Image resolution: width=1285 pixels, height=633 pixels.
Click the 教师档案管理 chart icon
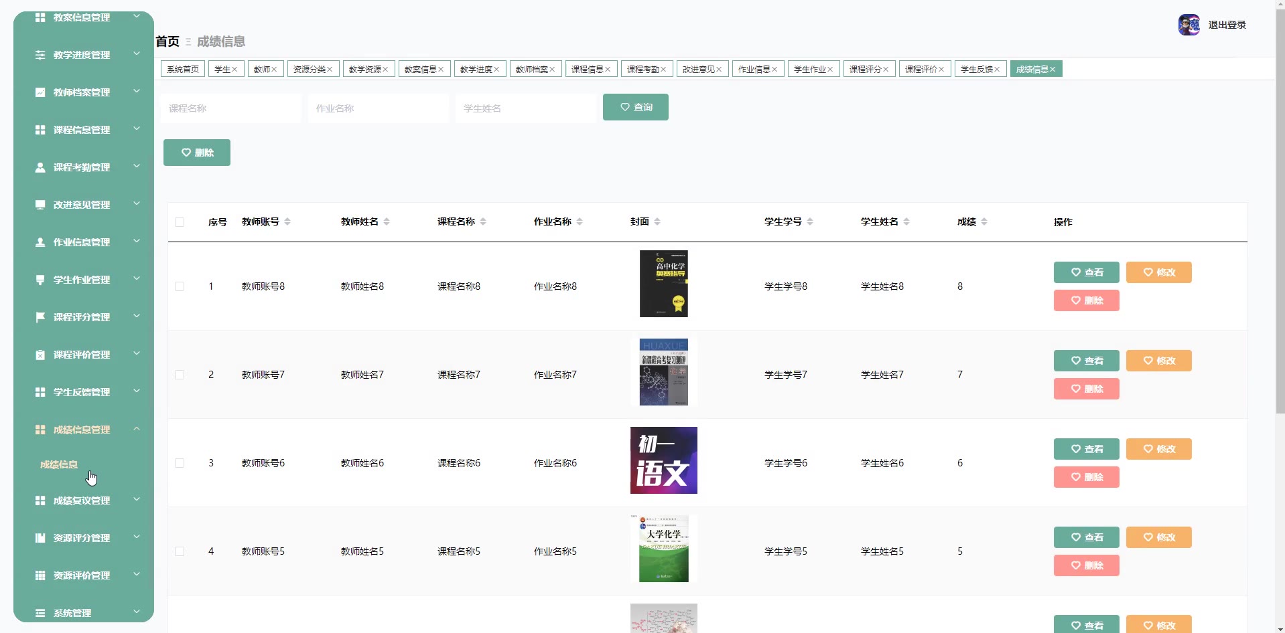click(x=40, y=92)
